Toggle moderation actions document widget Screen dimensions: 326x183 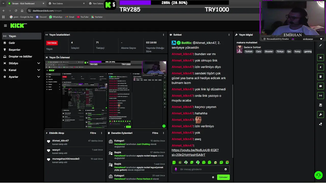click(x=321, y=77)
